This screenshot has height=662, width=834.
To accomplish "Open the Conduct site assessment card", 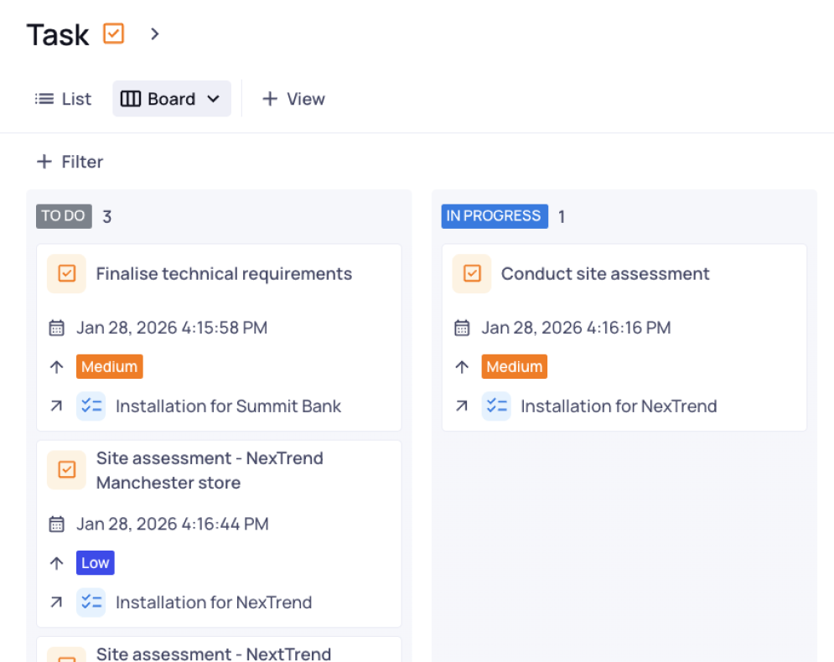I will pos(604,274).
